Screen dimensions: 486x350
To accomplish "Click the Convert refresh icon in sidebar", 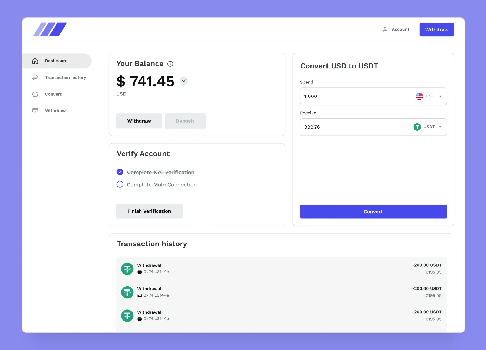I will (35, 94).
